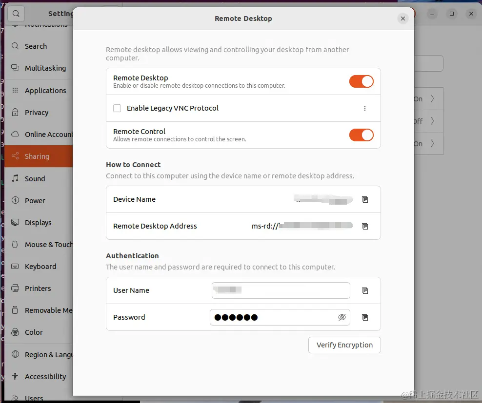Image resolution: width=482 pixels, height=403 pixels.
Task: Click the How to Connect heading
Action: point(133,165)
